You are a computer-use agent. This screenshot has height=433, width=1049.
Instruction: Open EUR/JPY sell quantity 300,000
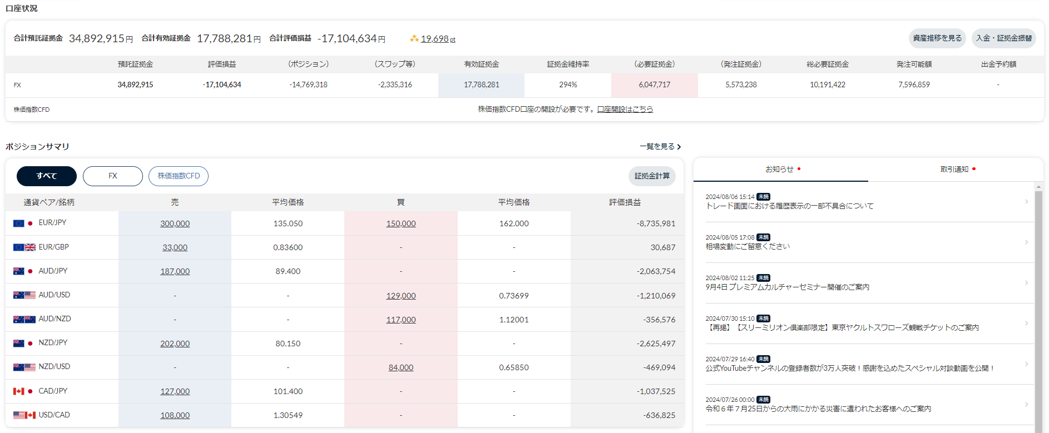[175, 223]
